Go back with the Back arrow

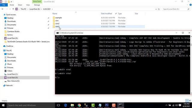(x=3, y=9)
